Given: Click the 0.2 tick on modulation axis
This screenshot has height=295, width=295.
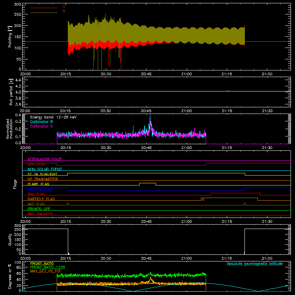Looking at the screenshot, I should point(18,129).
